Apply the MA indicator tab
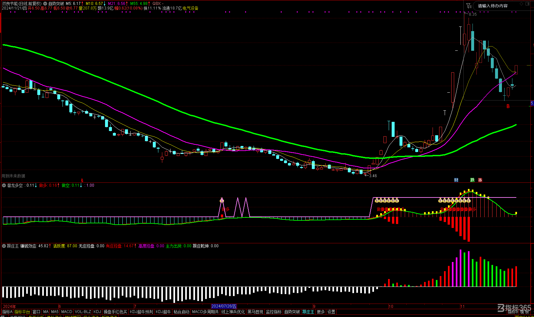The image size is (534, 317). (46, 312)
